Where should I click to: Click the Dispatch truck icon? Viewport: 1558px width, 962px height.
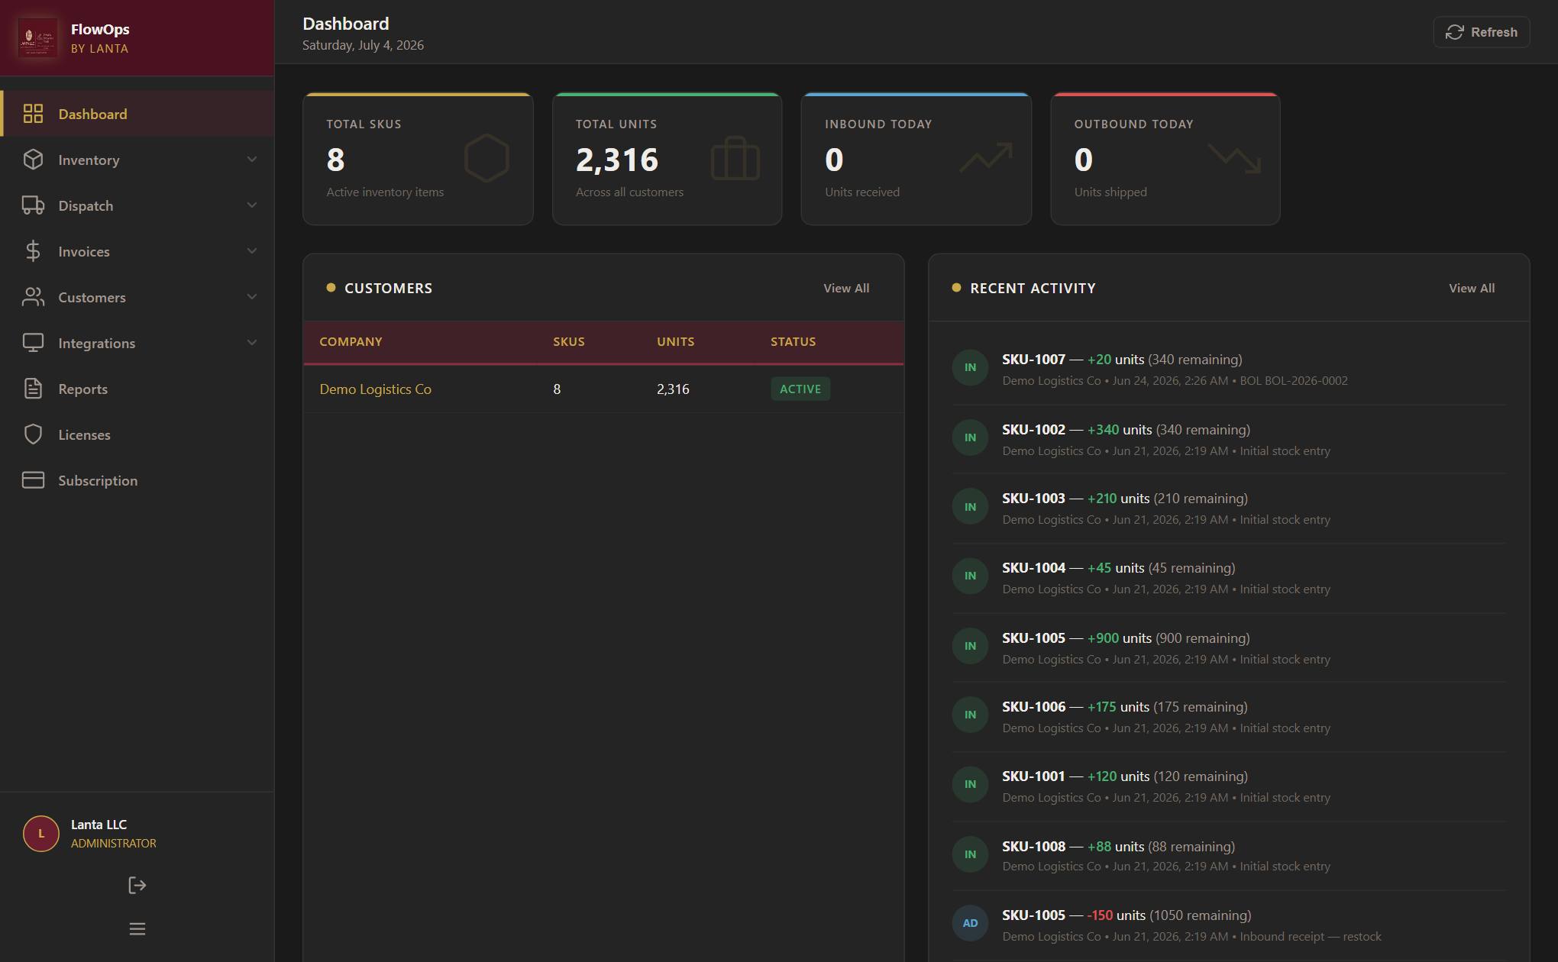pos(33,205)
